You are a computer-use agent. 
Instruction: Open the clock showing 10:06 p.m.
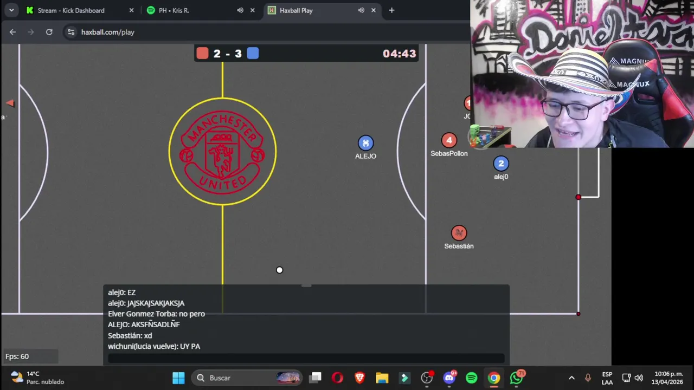pos(669,378)
